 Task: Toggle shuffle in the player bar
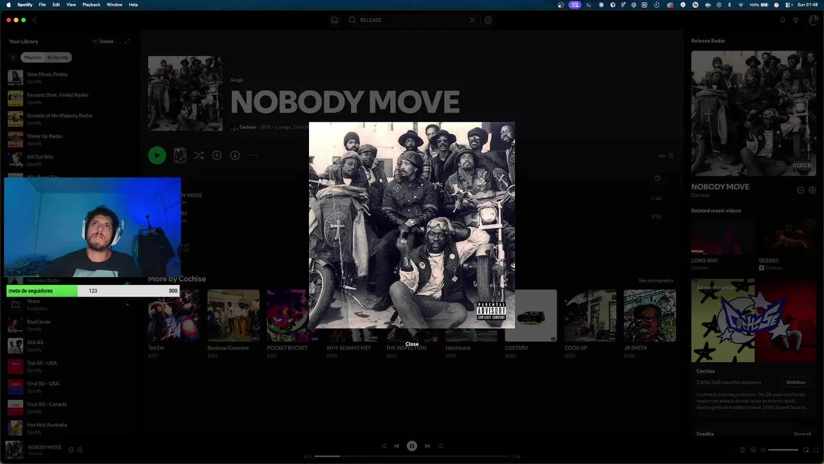click(x=384, y=445)
